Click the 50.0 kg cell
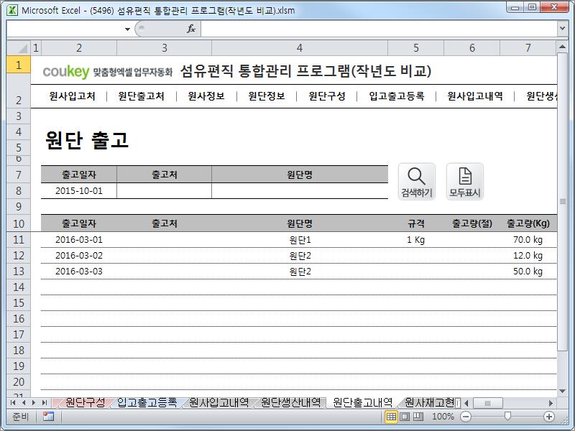 pos(528,272)
